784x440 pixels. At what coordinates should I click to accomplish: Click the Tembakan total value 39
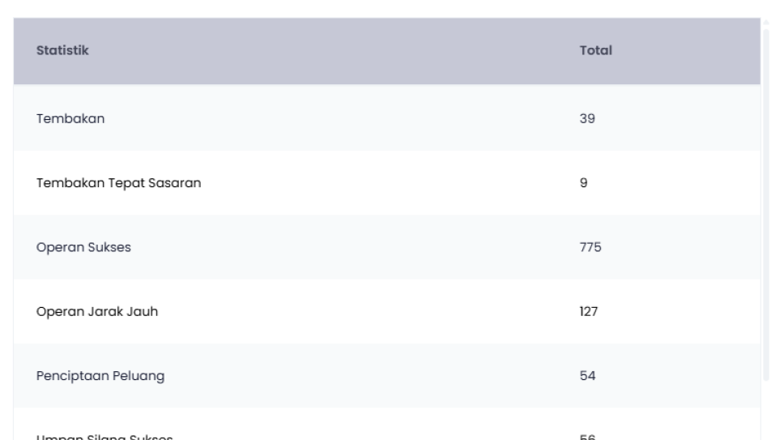pyautogui.click(x=587, y=119)
